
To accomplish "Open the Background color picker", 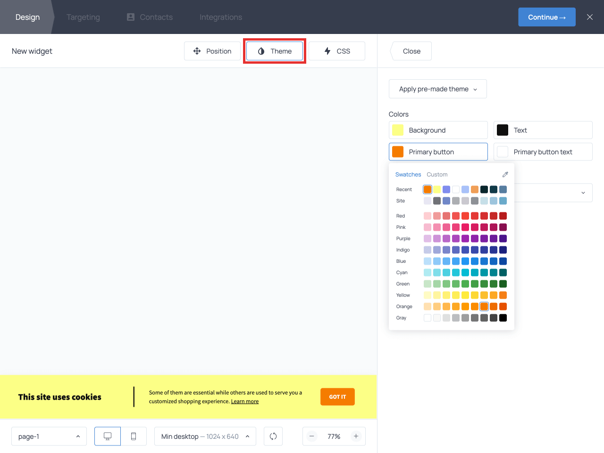I will (x=438, y=130).
